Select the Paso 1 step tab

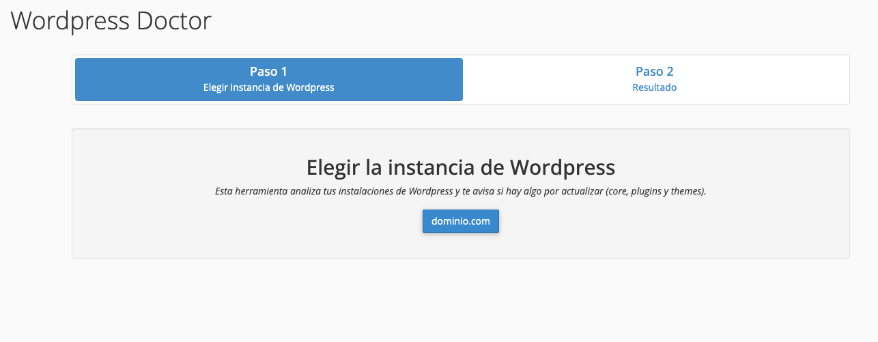pos(269,79)
